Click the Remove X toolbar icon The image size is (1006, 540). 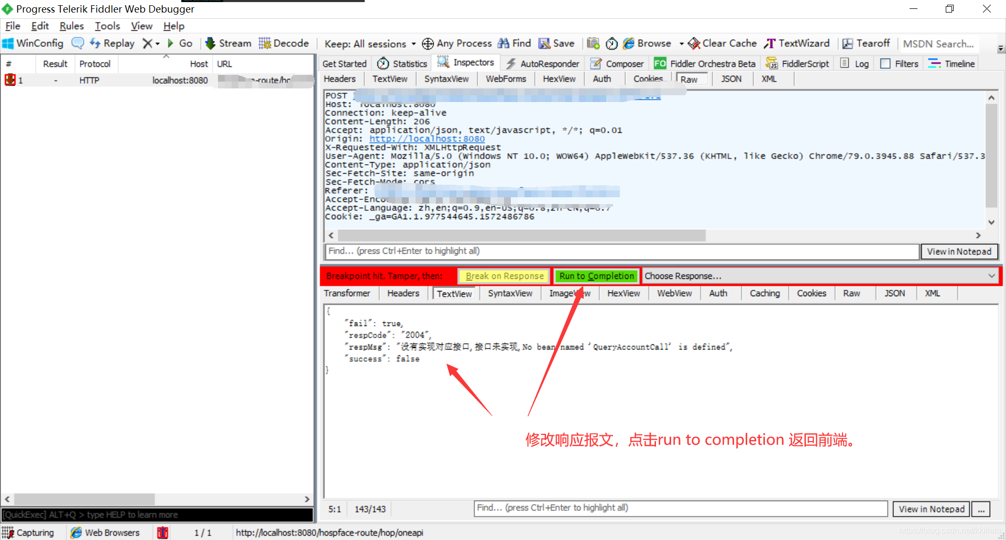pos(148,43)
